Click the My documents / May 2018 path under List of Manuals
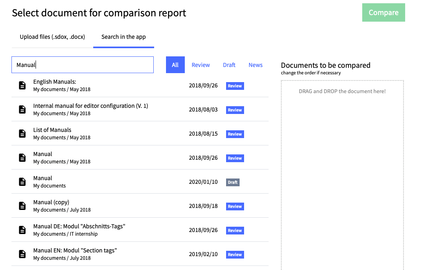Image resolution: width=435 pixels, height=270 pixels. click(62, 138)
